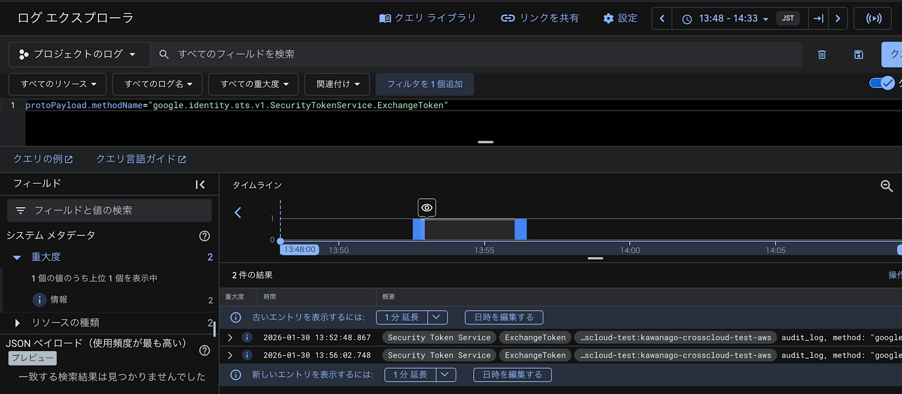Click 日時を編集する for older entries

[x=504, y=317]
